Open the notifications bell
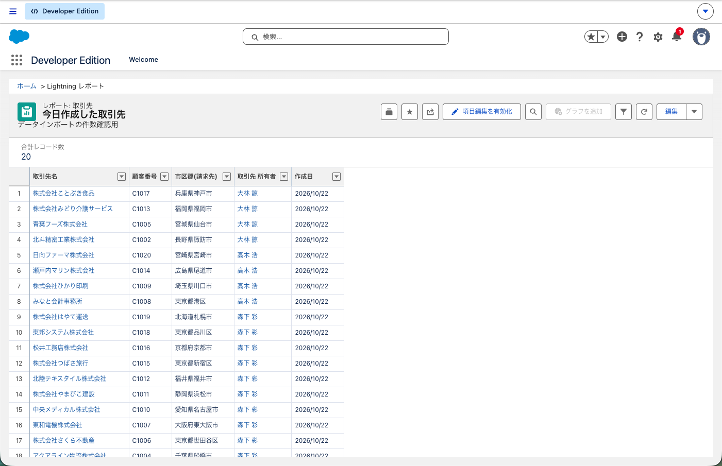Image resolution: width=722 pixels, height=466 pixels. tap(677, 36)
